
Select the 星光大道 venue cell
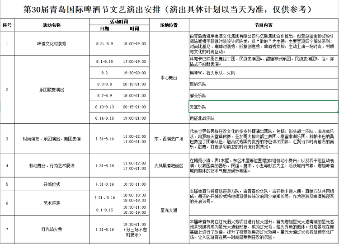169,210
